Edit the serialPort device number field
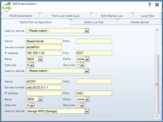 point(44,47)
